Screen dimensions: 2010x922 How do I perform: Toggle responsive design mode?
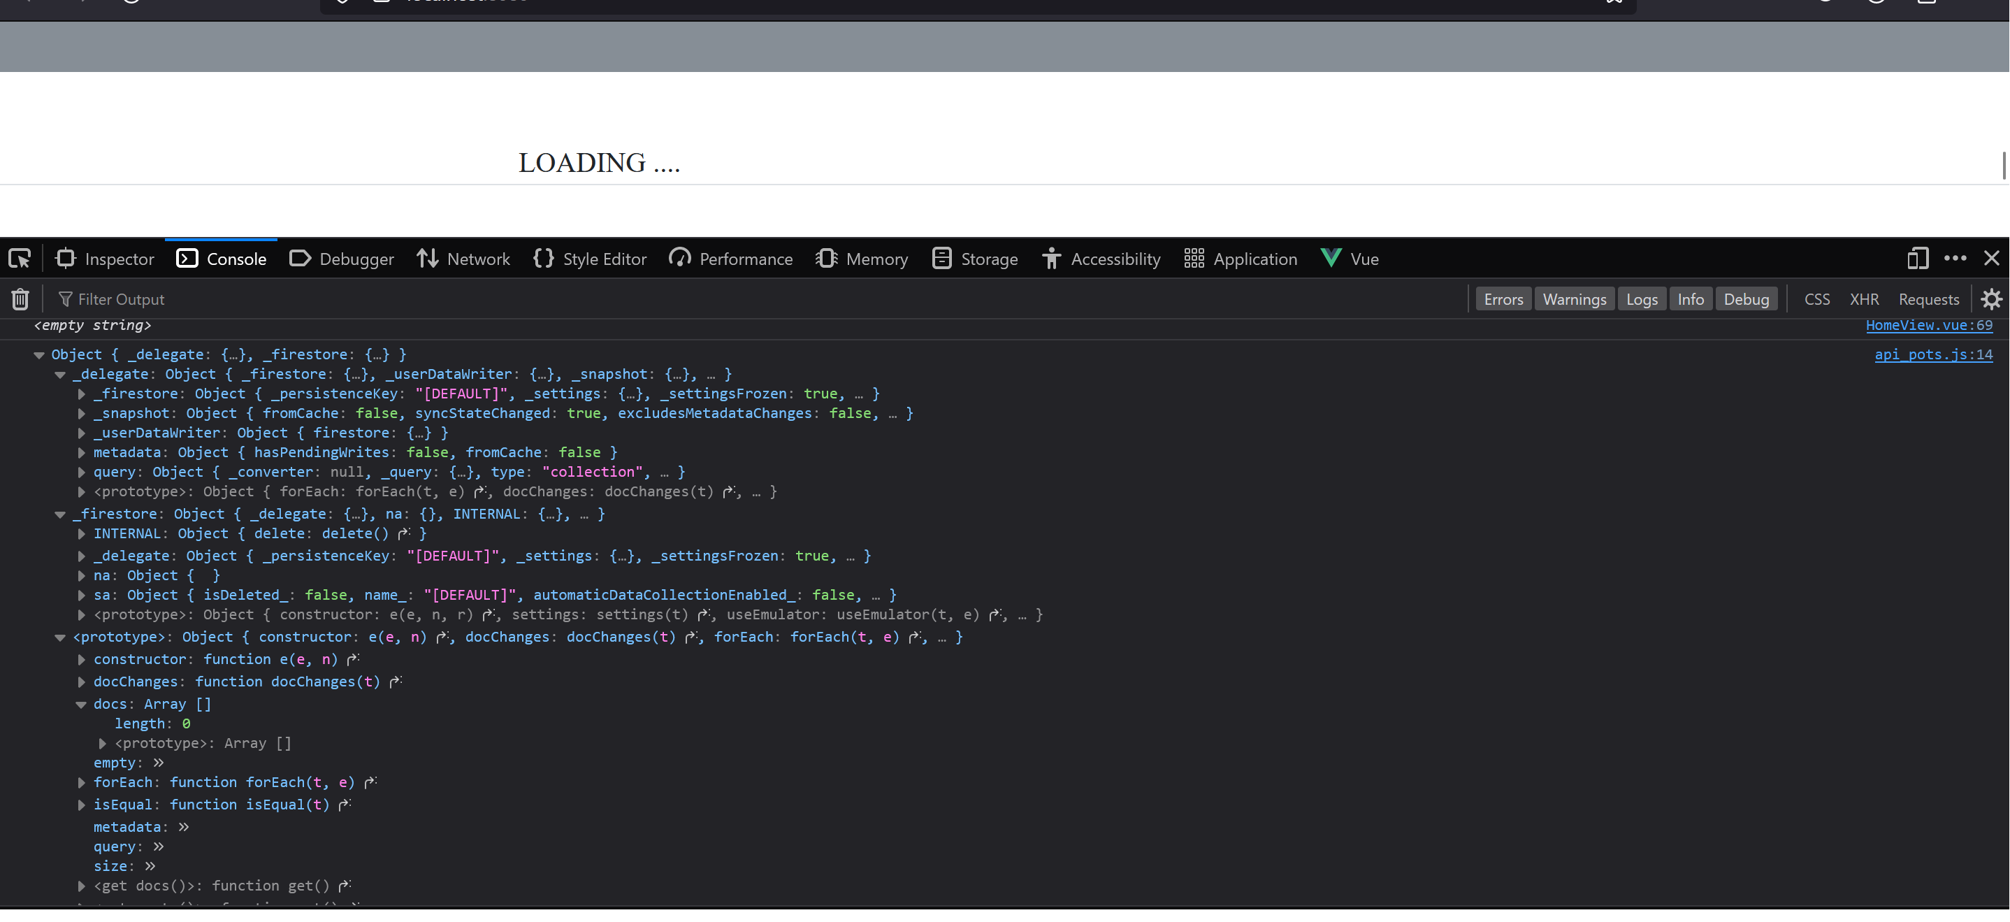(x=1917, y=259)
